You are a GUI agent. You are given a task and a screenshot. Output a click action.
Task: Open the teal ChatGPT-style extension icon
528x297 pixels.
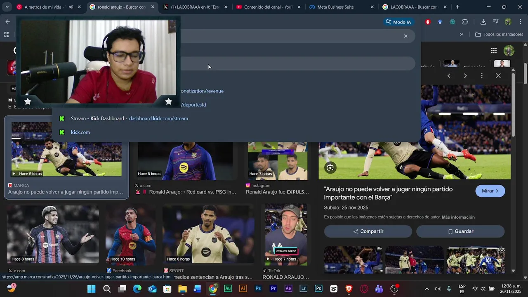pos(453,22)
